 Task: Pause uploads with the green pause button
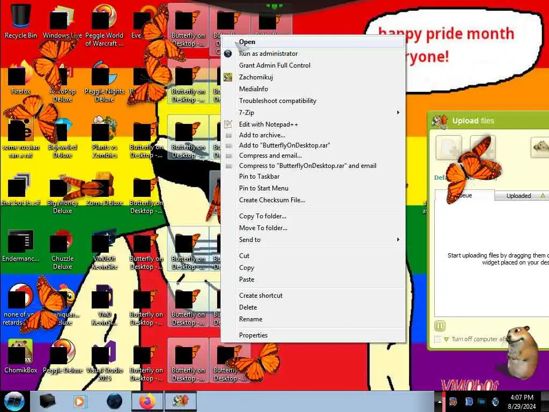point(440,326)
